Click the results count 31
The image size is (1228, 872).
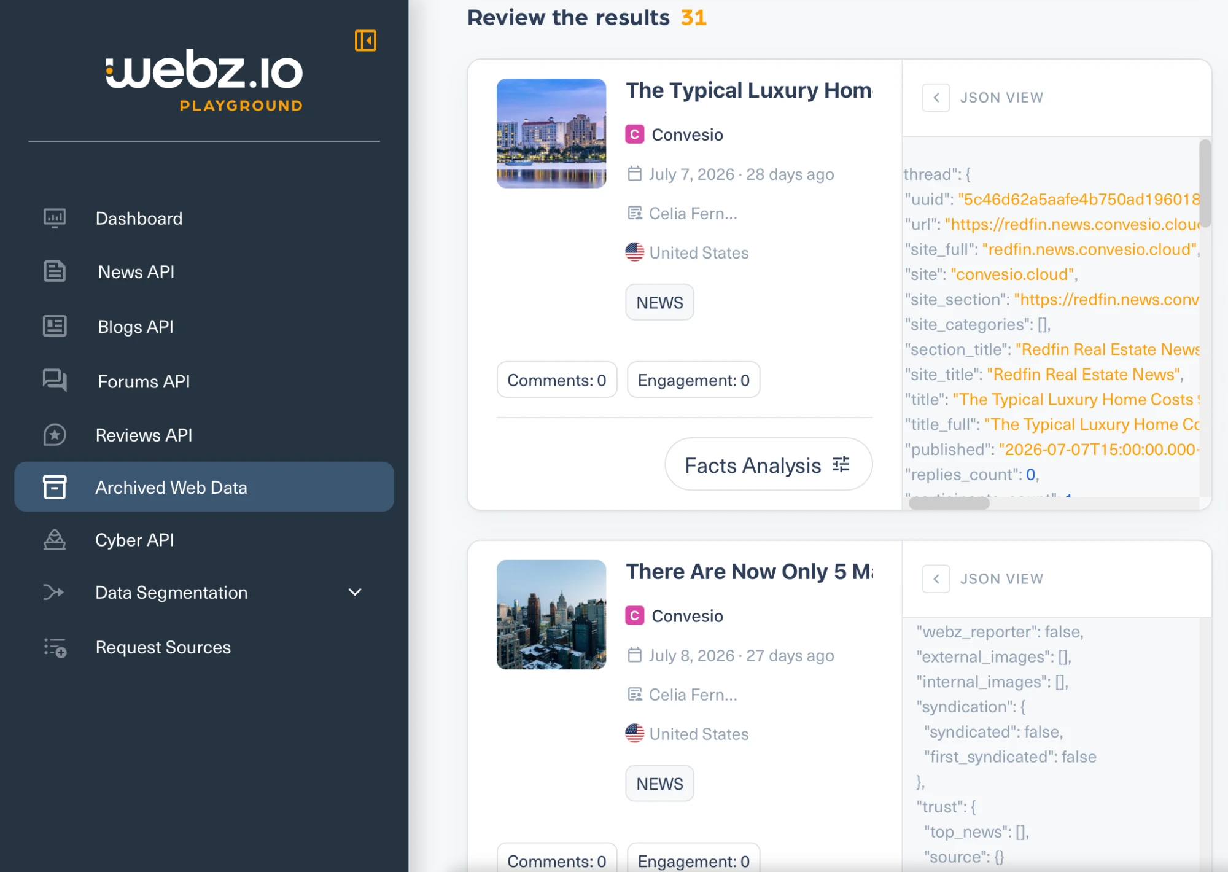(694, 17)
